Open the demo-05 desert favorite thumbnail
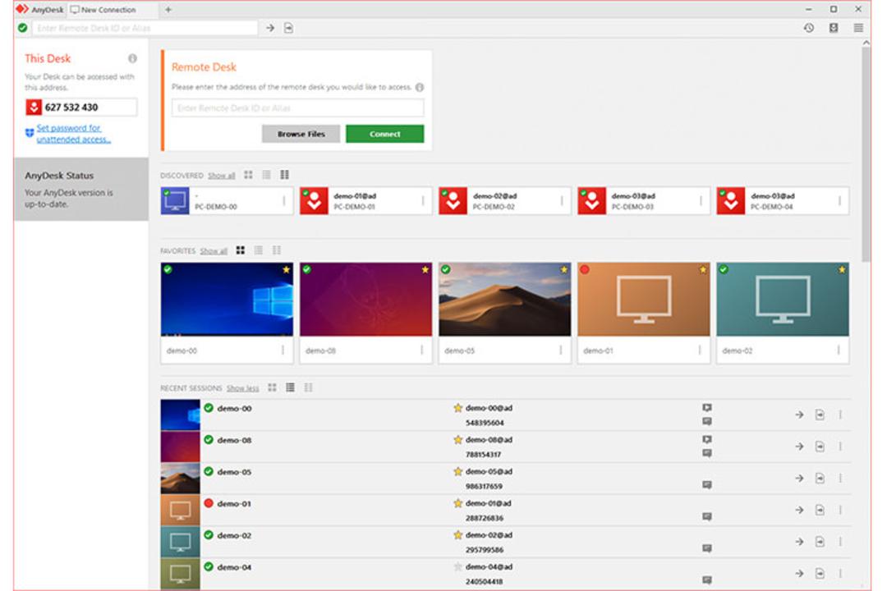The height and width of the screenshot is (591, 887). (x=504, y=299)
